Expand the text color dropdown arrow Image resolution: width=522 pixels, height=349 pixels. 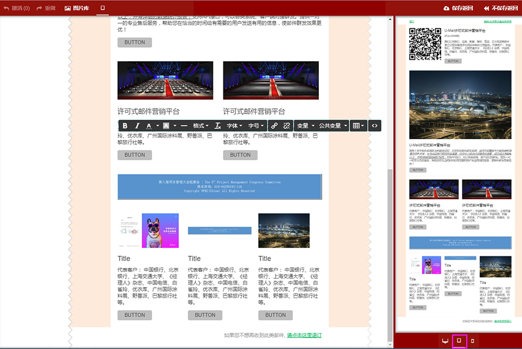(157, 126)
